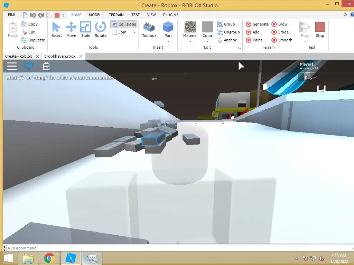Pick the gray Color swatch
354x265 pixels.
(207, 27)
